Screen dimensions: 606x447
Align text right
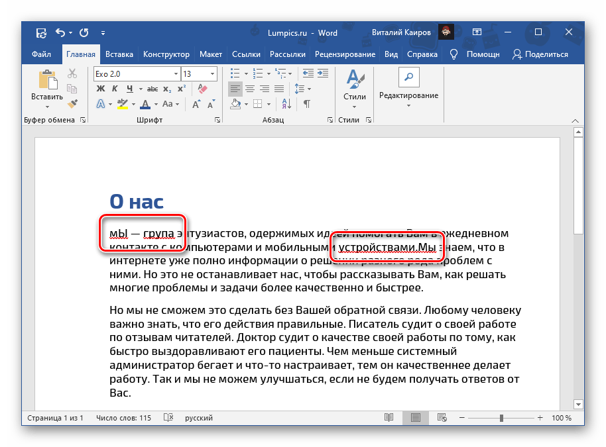[265, 89]
